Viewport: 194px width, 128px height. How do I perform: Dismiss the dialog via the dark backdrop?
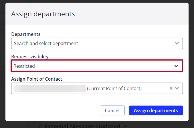pos(3,62)
